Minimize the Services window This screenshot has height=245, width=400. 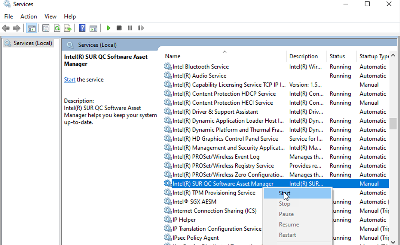coord(346,4)
